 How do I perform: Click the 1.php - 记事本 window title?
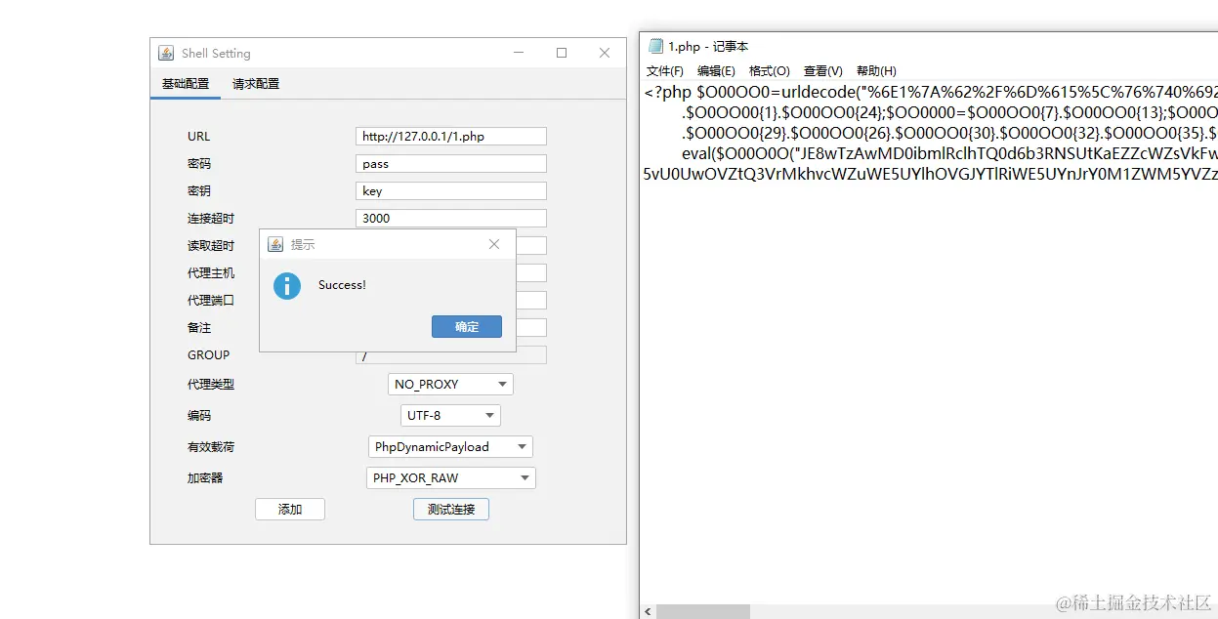[709, 46]
